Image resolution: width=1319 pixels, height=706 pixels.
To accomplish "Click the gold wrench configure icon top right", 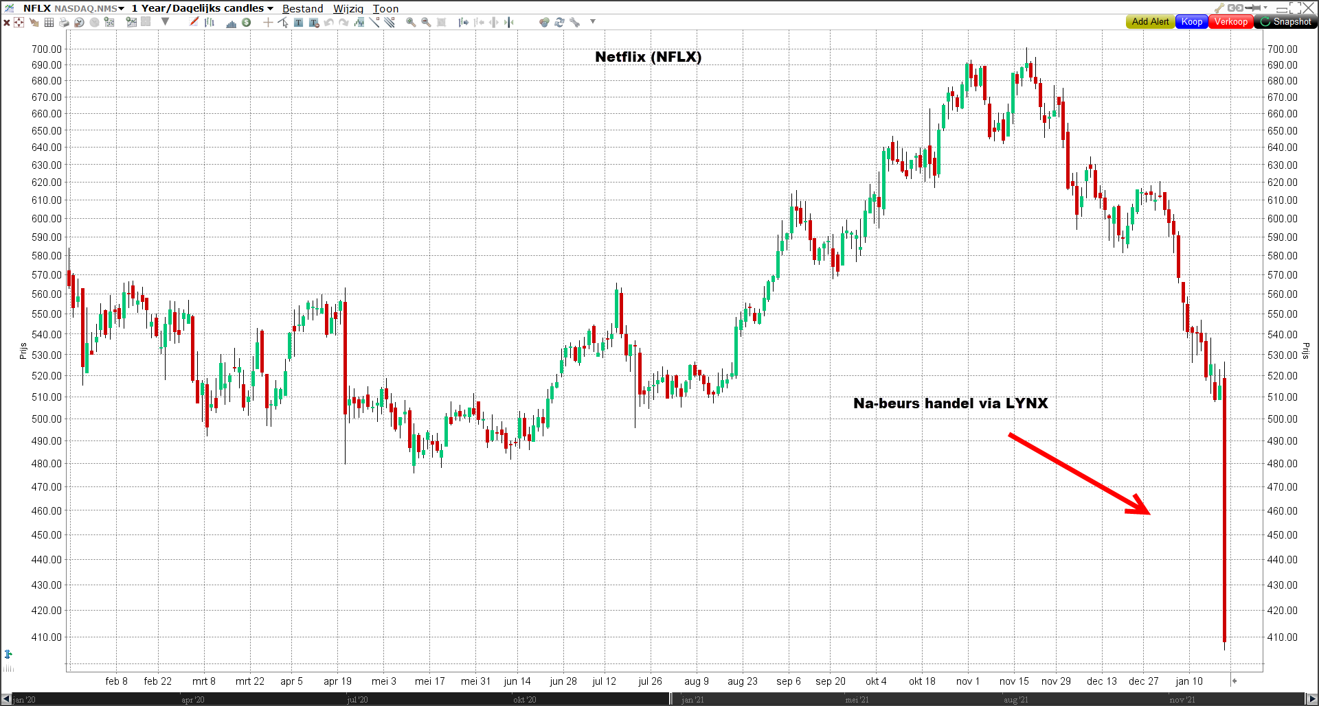I will pos(1219,8).
